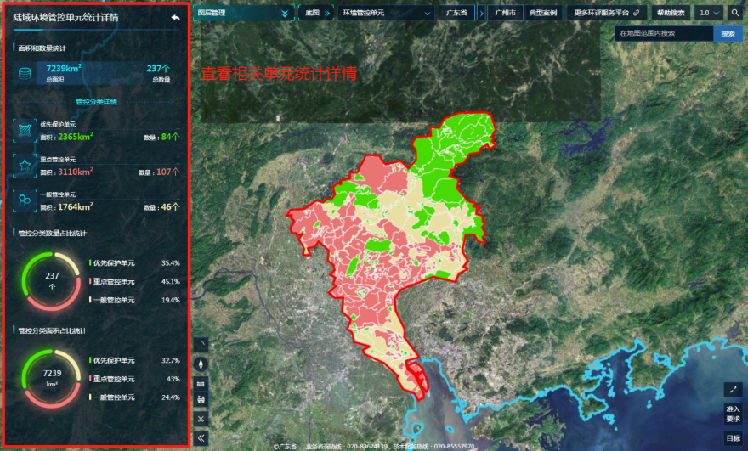Open the 典型案例 menu item
The height and width of the screenshot is (451, 748).
click(542, 14)
